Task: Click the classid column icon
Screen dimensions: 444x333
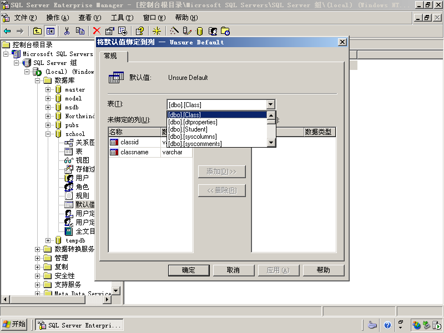Action: pyautogui.click(x=114, y=142)
